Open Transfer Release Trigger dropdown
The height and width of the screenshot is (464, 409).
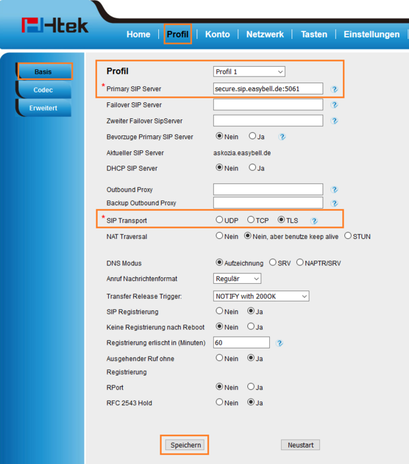pos(261,296)
